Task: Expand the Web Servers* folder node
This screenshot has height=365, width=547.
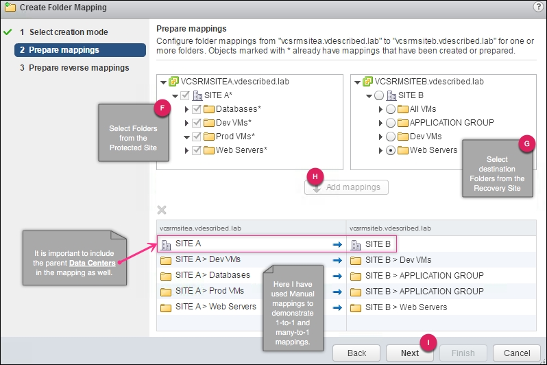Action: 186,150
